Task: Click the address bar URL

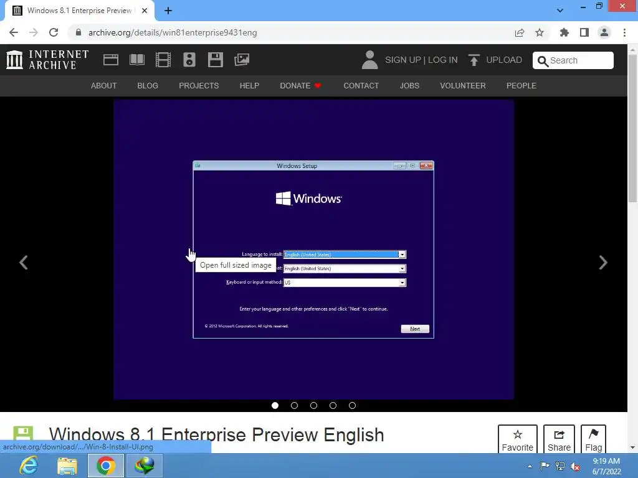Action: point(173,32)
